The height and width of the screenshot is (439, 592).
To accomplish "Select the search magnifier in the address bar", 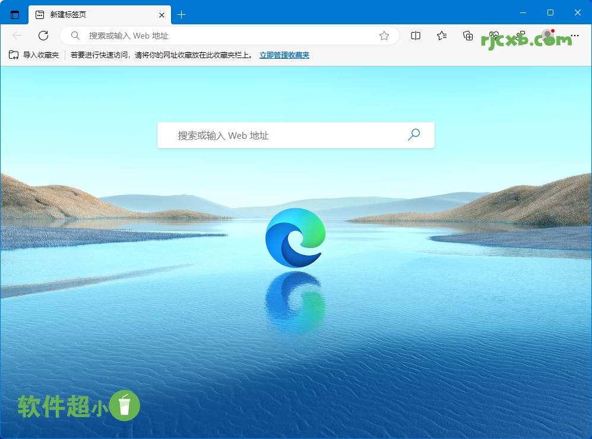I will tap(75, 36).
